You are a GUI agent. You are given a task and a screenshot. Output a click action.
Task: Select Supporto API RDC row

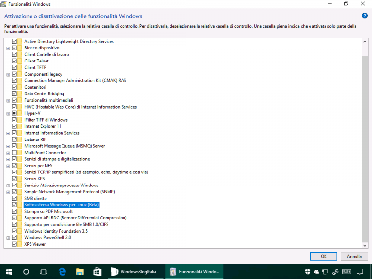[76, 218]
